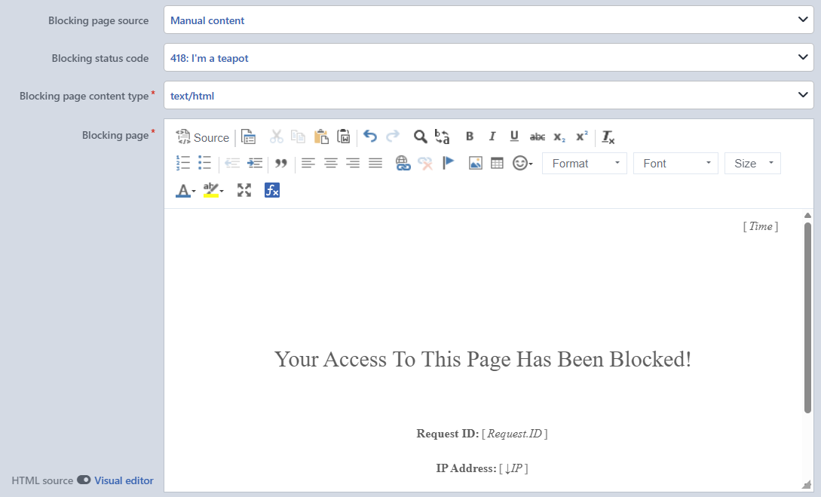Open the Blocking page content type dropdown

point(489,95)
